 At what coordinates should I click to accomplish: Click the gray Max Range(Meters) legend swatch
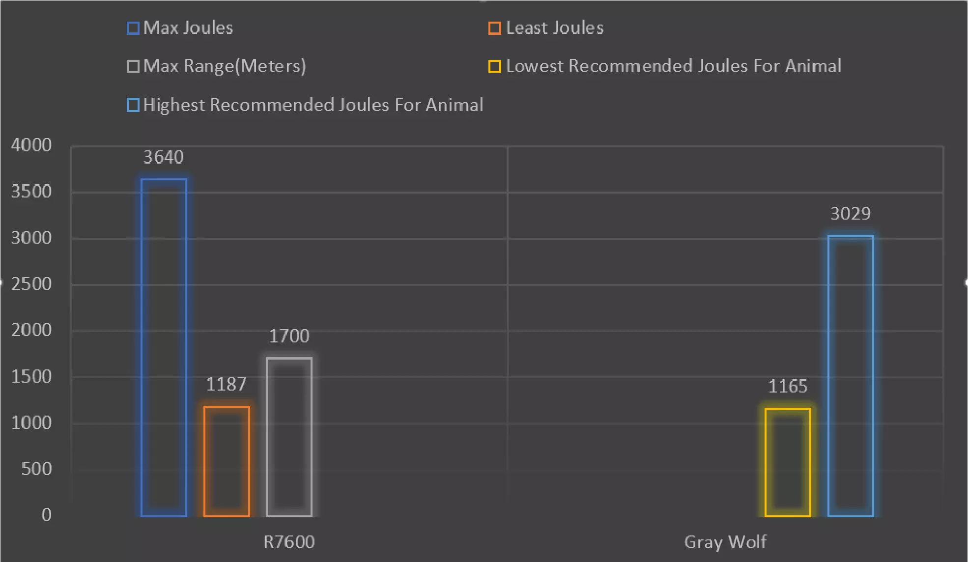[x=133, y=66]
